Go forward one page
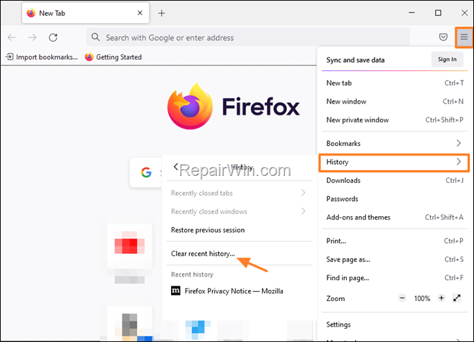 [32, 38]
